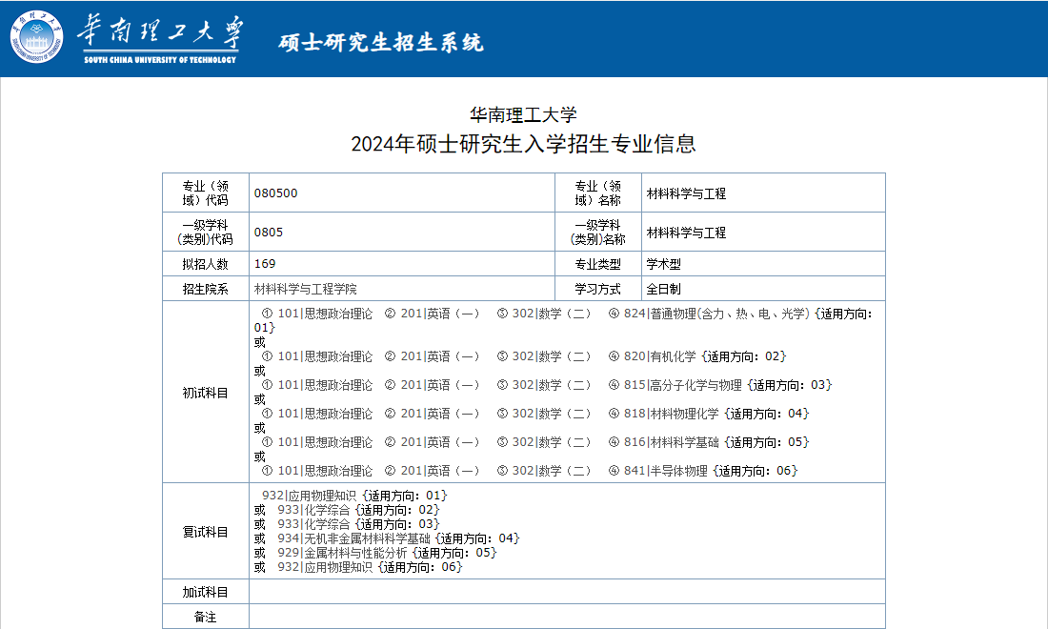
Task: Select the enrollment number 169
Action: (x=265, y=263)
